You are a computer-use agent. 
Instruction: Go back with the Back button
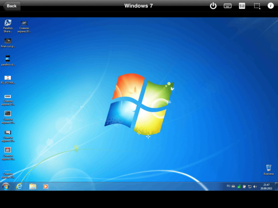tap(11, 6)
